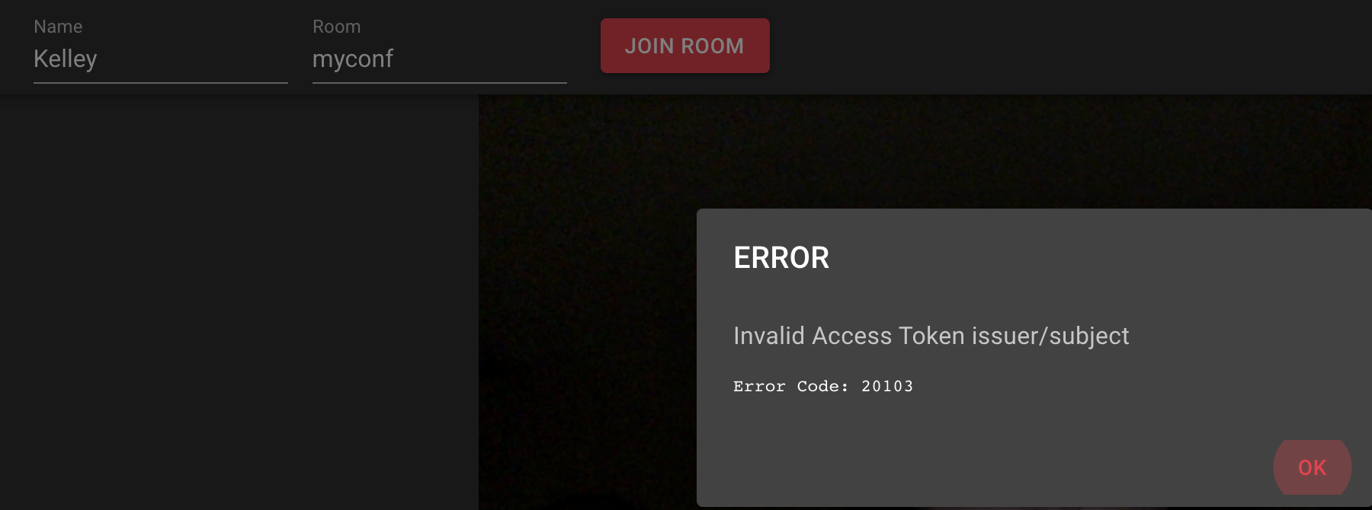Click the dark video preview area

(x=587, y=304)
